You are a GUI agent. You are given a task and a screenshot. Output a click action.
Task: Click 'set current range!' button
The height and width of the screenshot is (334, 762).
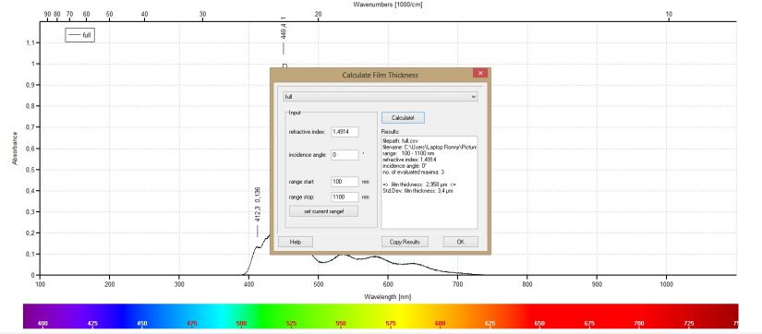[323, 211]
